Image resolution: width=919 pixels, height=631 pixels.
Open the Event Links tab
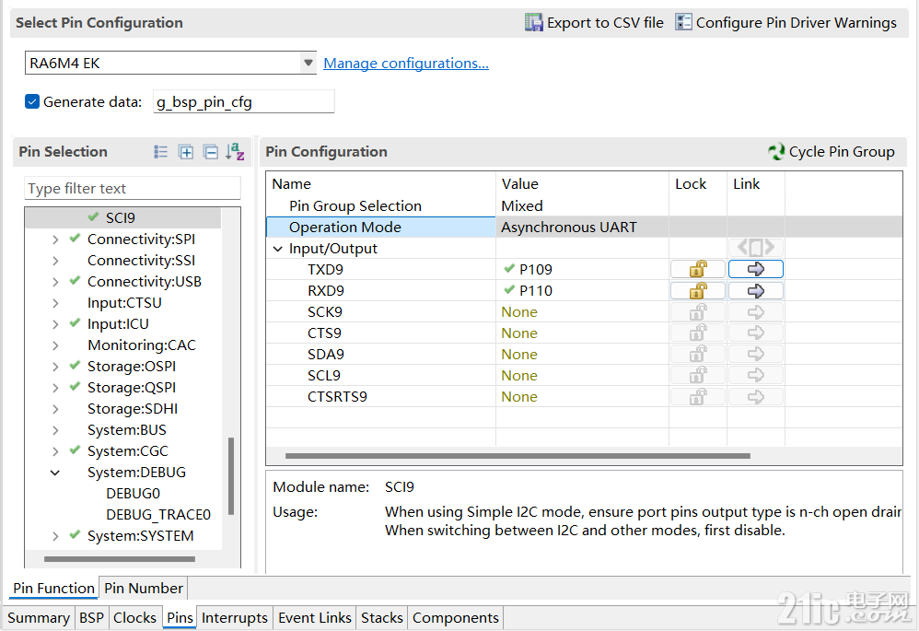coord(315,617)
